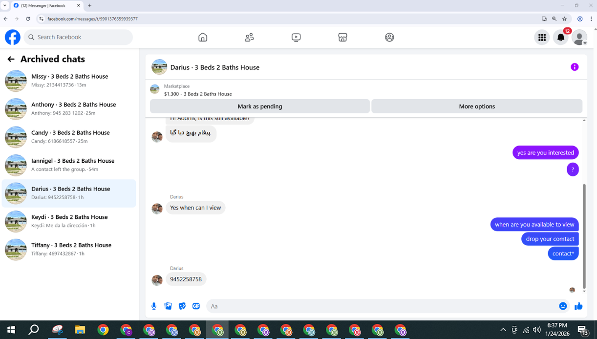Click Darius chat header name
The image size is (597, 339).
pos(215,67)
